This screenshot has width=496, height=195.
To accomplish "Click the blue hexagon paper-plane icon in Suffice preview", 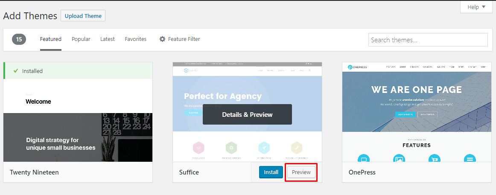I will (x=264, y=148).
